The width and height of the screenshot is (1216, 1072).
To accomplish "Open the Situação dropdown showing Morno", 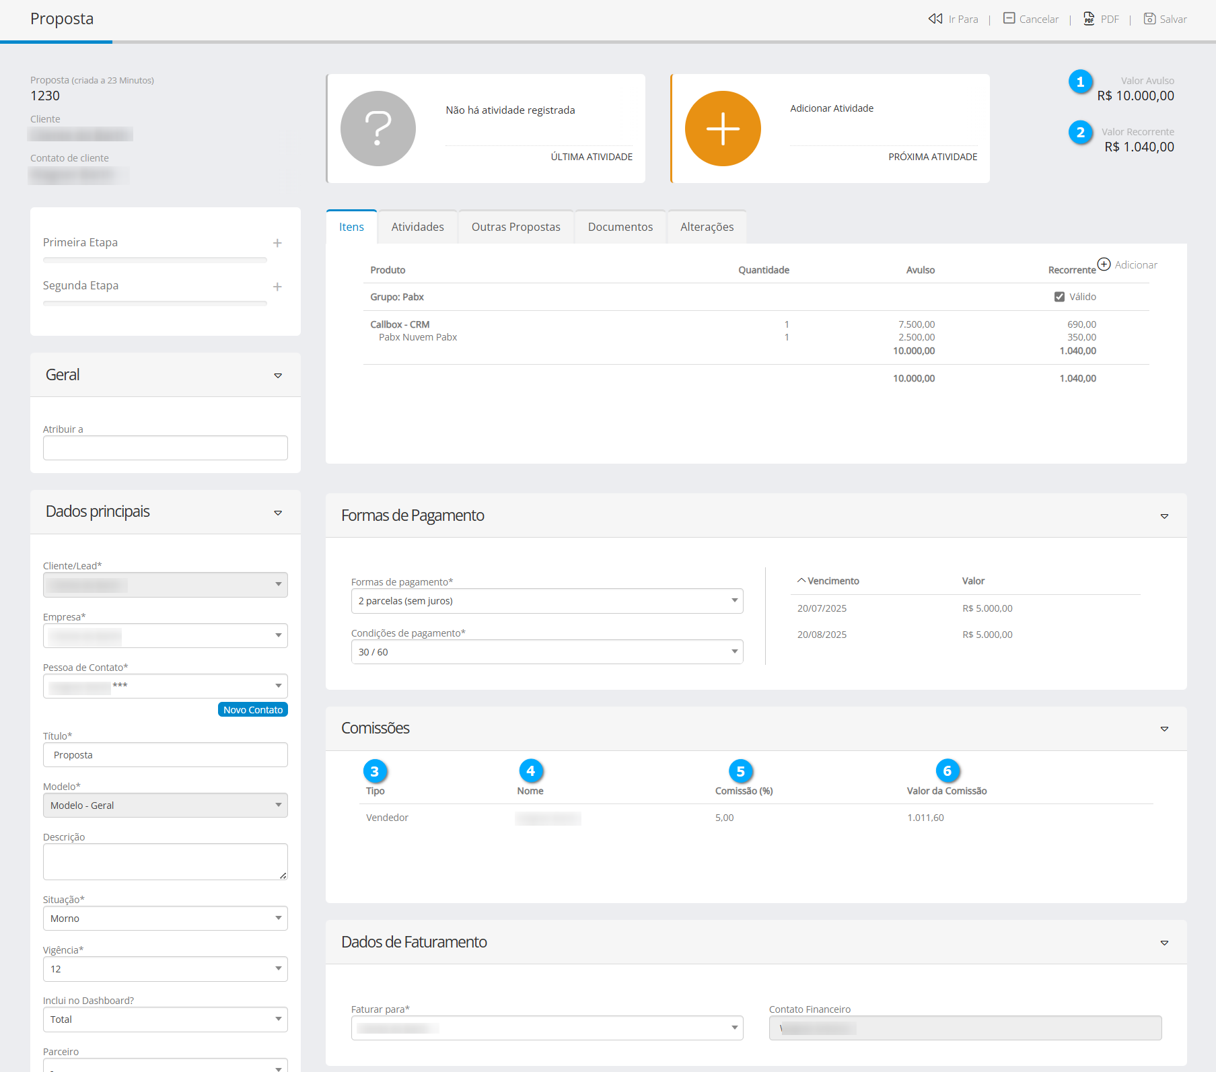I will [165, 919].
